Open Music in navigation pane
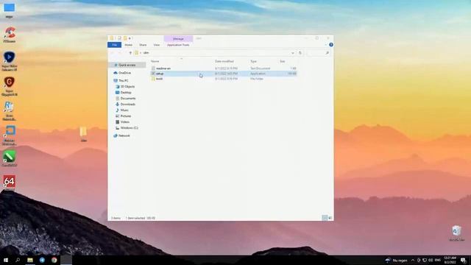471x265 pixels. [124, 110]
